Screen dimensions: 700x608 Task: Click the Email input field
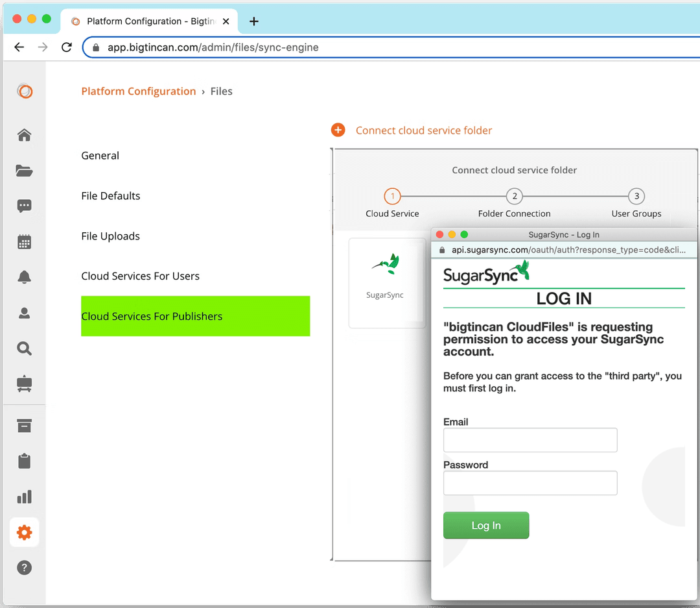530,440
